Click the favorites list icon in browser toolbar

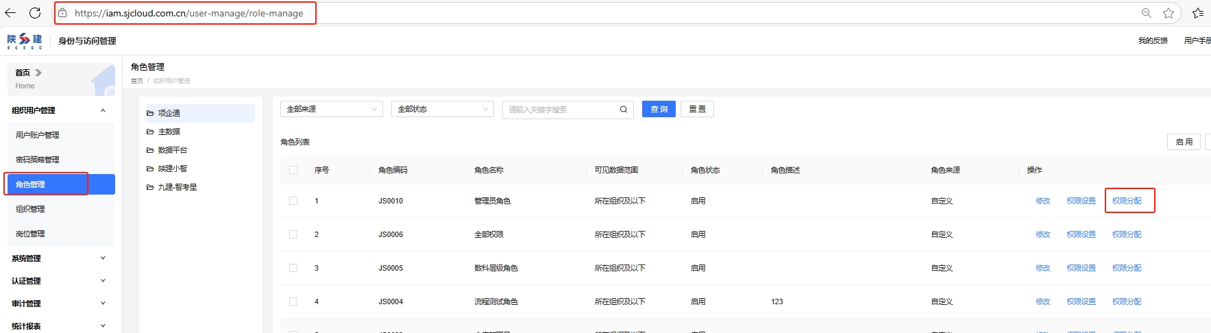[x=1197, y=13]
